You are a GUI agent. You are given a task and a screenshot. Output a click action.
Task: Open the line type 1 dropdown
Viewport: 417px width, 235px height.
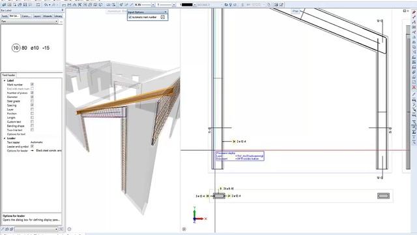(x=174, y=5)
